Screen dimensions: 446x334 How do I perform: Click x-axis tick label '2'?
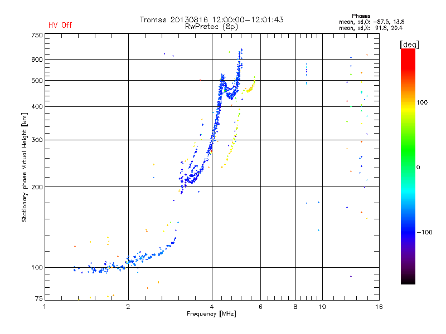point(128,307)
